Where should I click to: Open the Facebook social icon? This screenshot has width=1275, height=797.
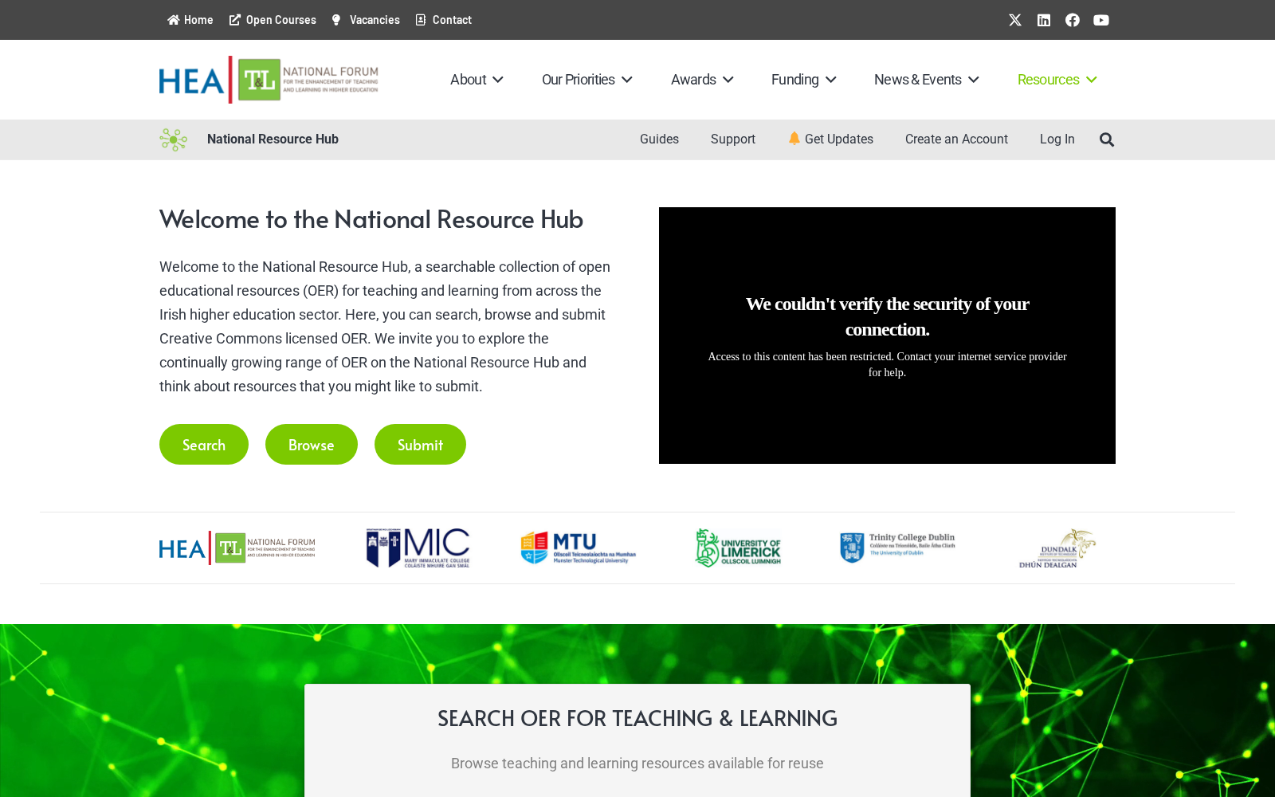[1073, 20]
